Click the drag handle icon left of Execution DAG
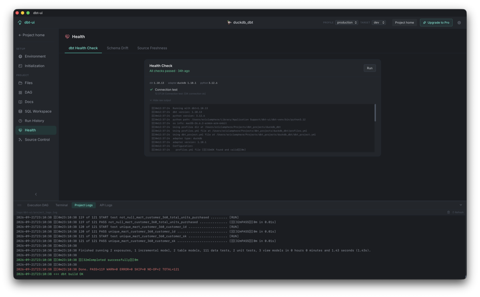 (x=19, y=205)
